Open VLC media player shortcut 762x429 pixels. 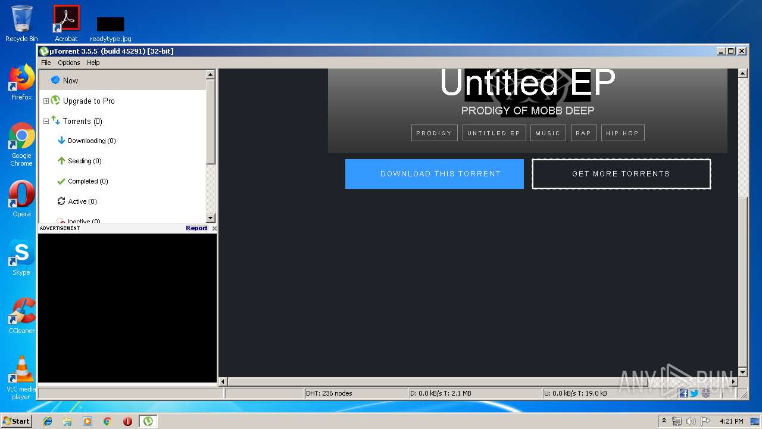point(21,378)
